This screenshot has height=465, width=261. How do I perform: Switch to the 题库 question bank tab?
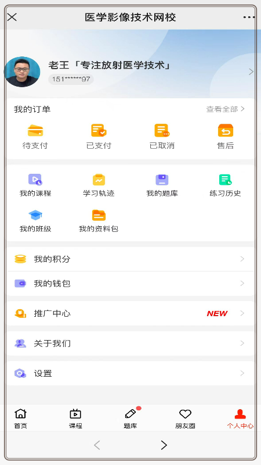click(130, 419)
